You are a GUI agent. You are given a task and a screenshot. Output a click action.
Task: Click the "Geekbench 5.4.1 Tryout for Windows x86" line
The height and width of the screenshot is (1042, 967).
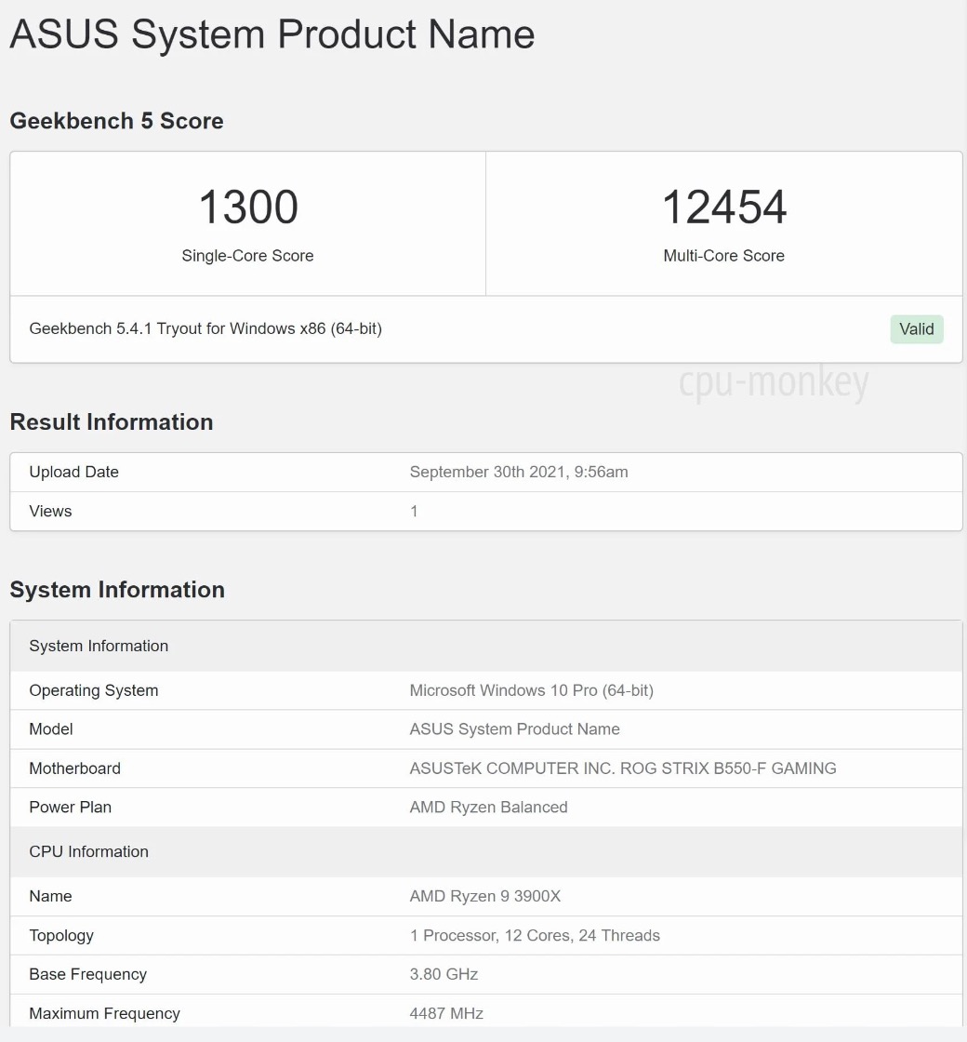click(x=205, y=329)
